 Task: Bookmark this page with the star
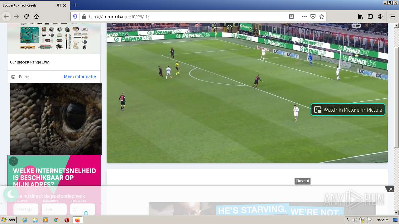[322, 16]
